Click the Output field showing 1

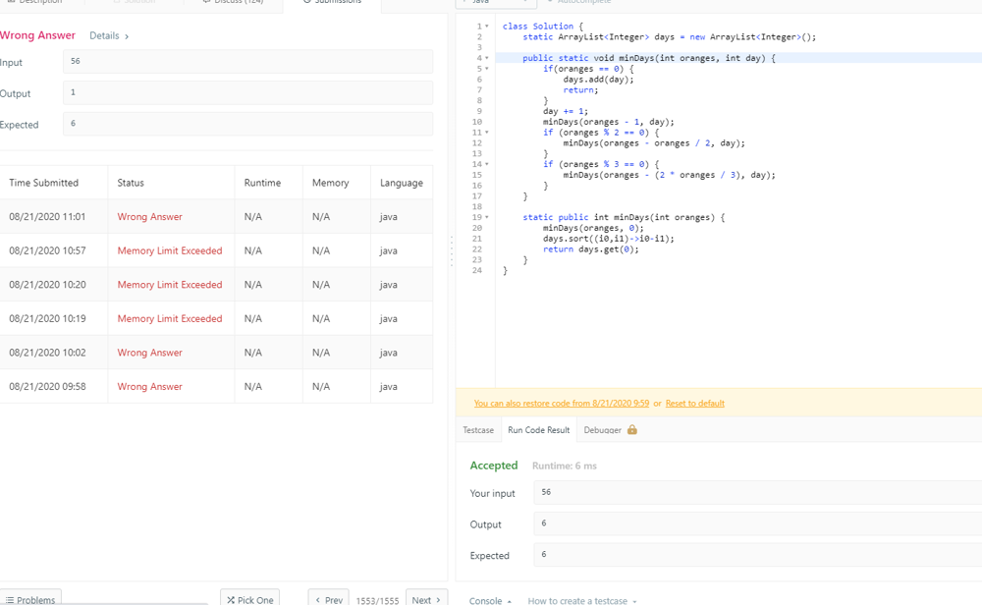(248, 92)
